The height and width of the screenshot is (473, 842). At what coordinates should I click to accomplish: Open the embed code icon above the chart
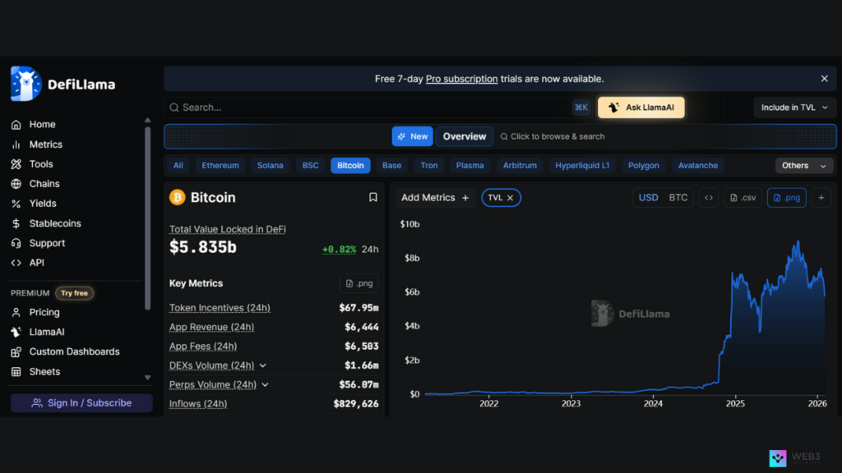coord(709,197)
